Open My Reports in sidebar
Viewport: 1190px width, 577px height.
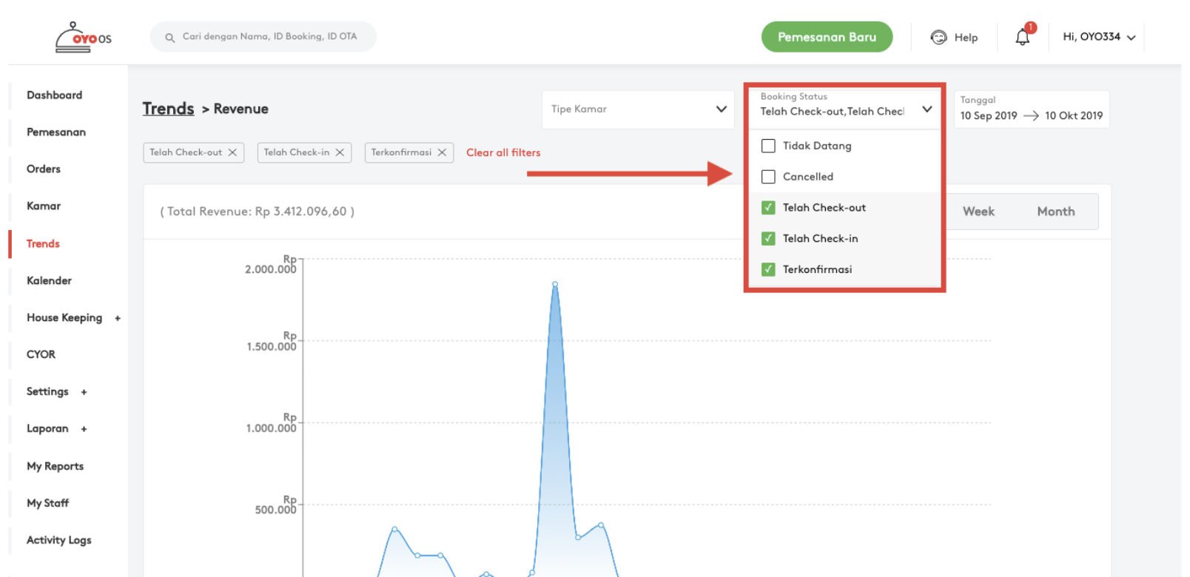pyautogui.click(x=55, y=467)
